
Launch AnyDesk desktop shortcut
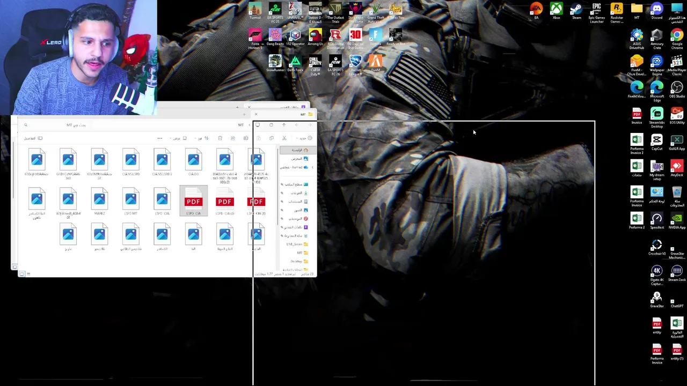(677, 169)
